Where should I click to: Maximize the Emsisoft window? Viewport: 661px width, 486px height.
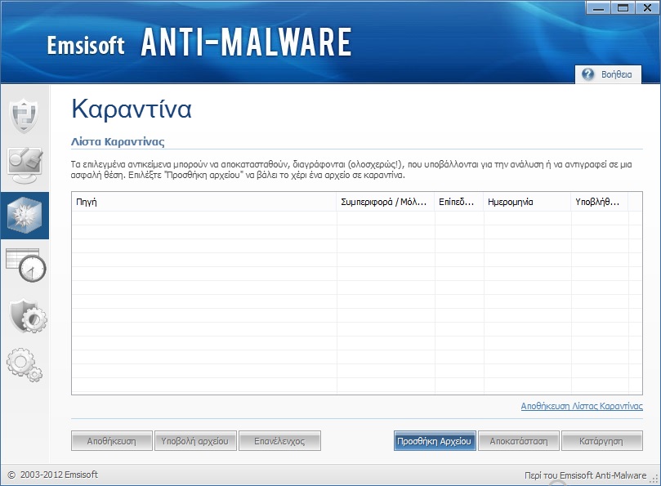click(623, 7)
